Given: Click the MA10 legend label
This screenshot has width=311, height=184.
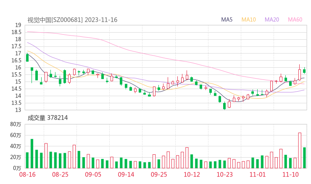Looking at the screenshot, I should (248, 20).
